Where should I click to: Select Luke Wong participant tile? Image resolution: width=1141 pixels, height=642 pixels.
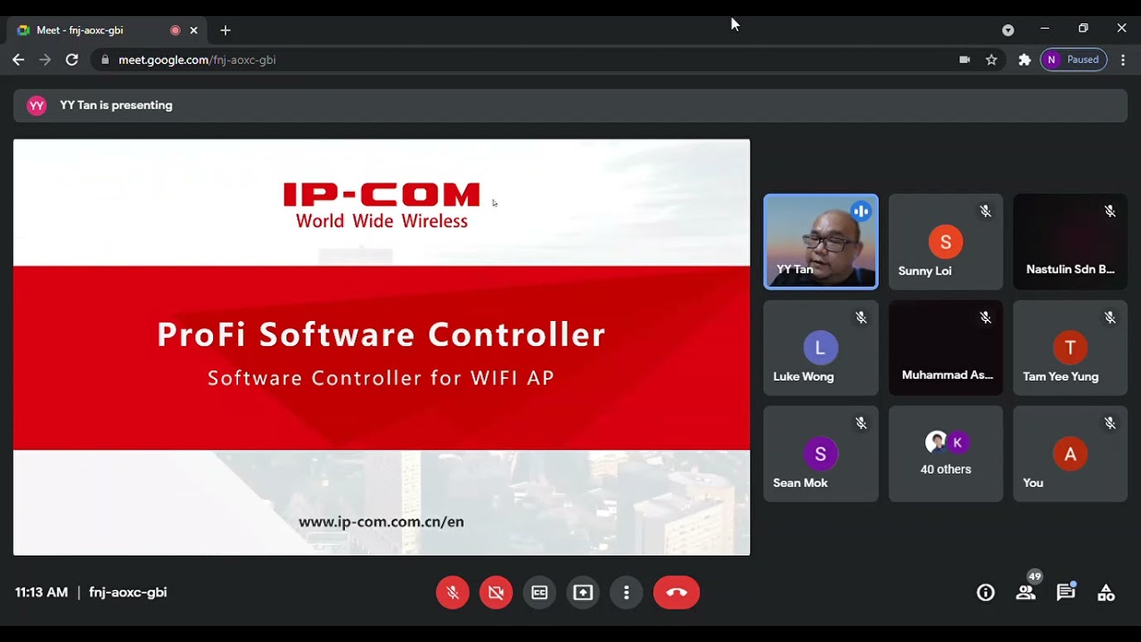821,348
